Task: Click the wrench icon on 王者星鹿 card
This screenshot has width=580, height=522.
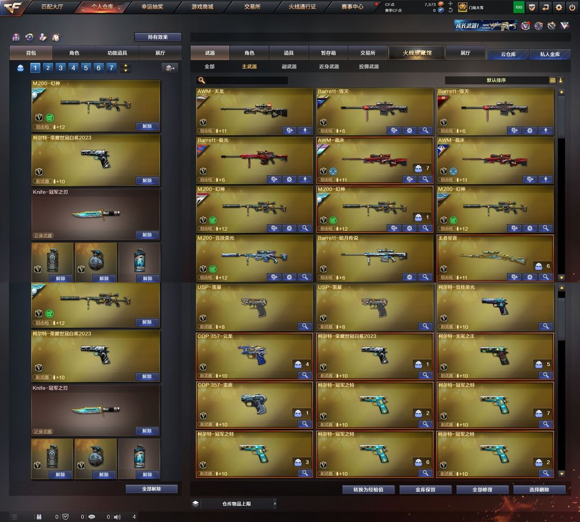Action: click(x=514, y=277)
